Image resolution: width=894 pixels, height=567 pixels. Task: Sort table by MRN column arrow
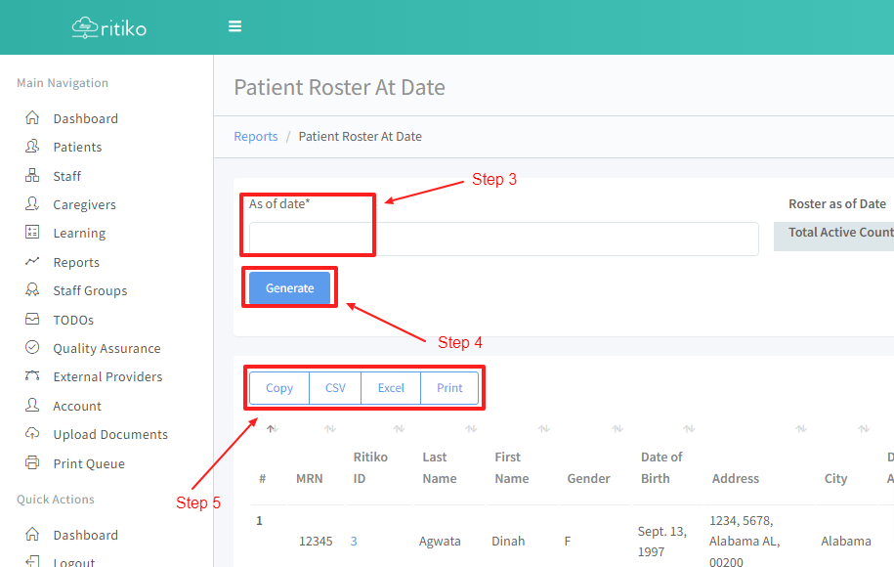click(329, 428)
